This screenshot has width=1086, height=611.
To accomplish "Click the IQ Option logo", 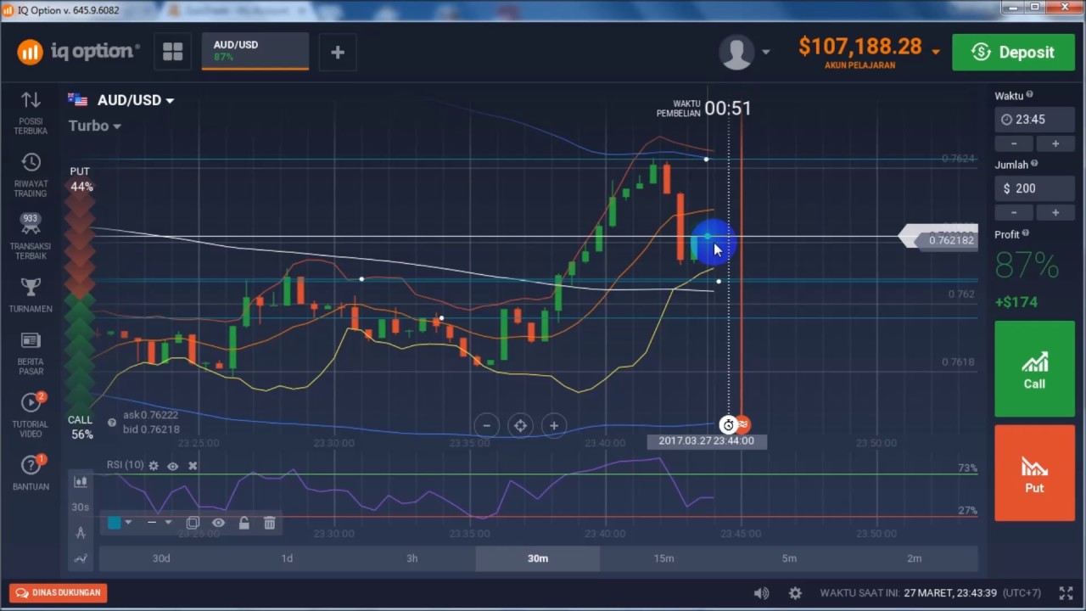I will click(x=78, y=52).
